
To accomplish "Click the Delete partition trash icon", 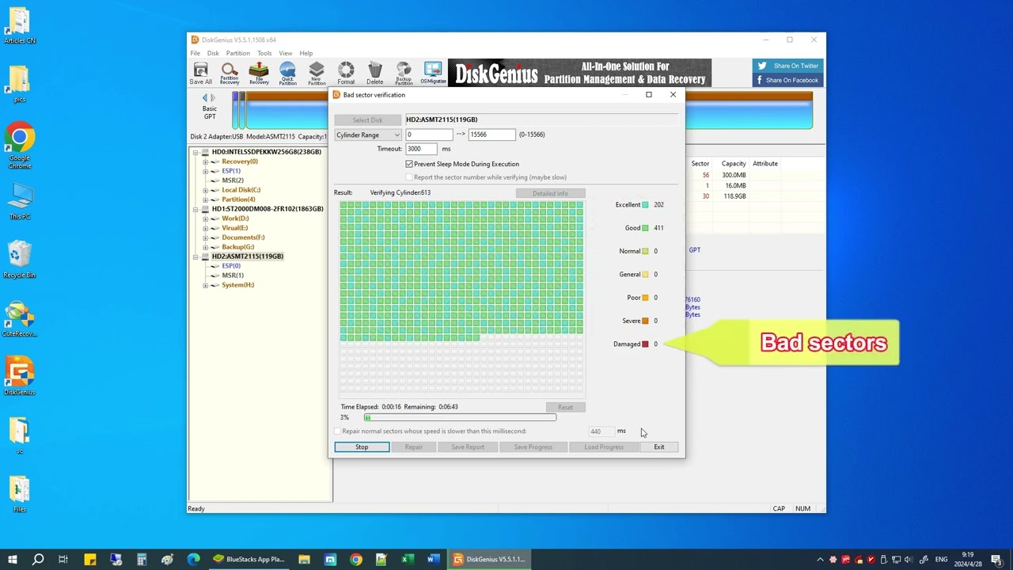I will click(x=375, y=74).
